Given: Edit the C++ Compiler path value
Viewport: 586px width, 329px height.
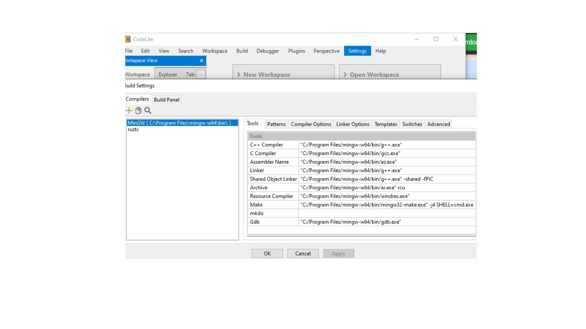Looking at the screenshot, I should 387,145.
